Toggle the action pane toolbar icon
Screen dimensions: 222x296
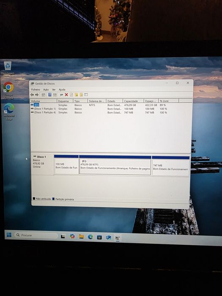pos(55,95)
